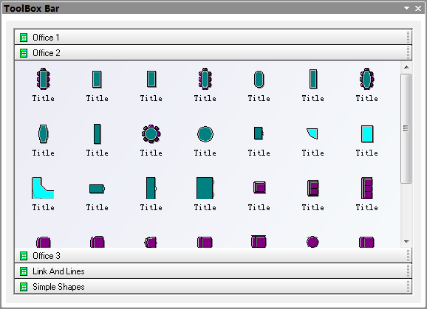Click the scrollbar up arrow
The height and width of the screenshot is (309, 427).
point(406,67)
